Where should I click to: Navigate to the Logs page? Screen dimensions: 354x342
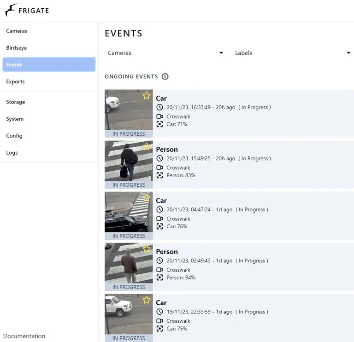coord(12,153)
